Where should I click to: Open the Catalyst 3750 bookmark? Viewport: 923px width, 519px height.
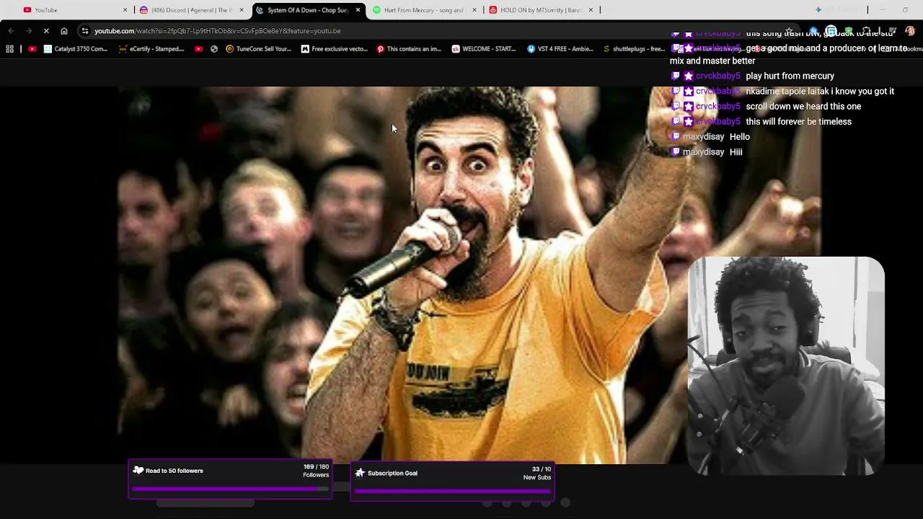(76, 49)
